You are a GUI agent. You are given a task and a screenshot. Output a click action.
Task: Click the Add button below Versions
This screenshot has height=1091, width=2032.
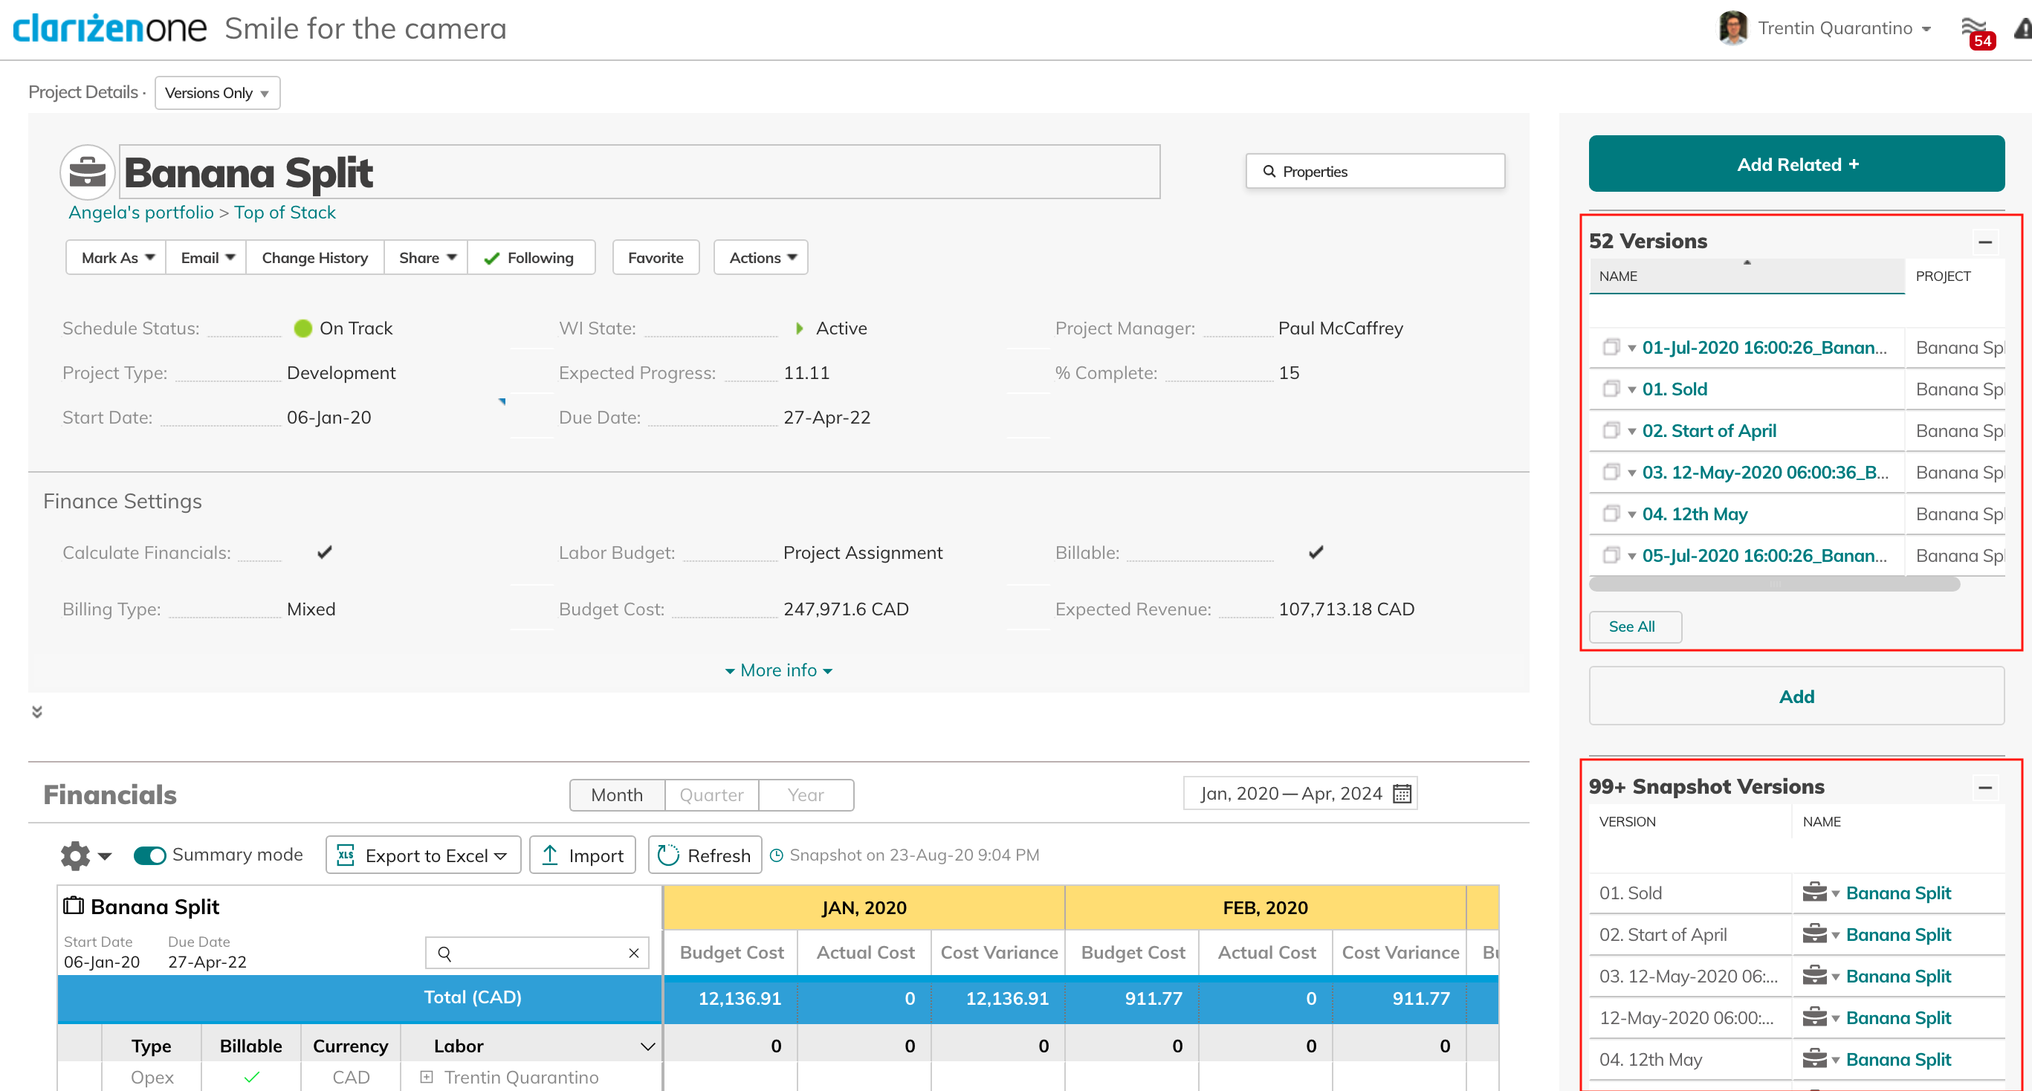click(1796, 696)
